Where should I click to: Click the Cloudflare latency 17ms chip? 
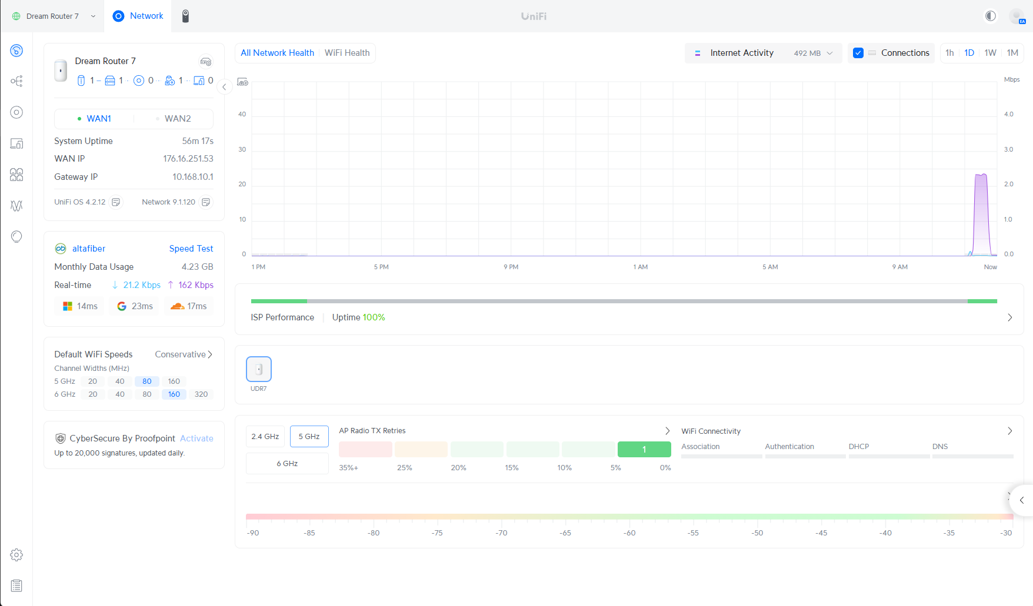click(189, 306)
